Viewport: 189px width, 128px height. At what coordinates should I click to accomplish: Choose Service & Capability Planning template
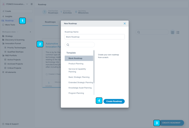coord(77,70)
